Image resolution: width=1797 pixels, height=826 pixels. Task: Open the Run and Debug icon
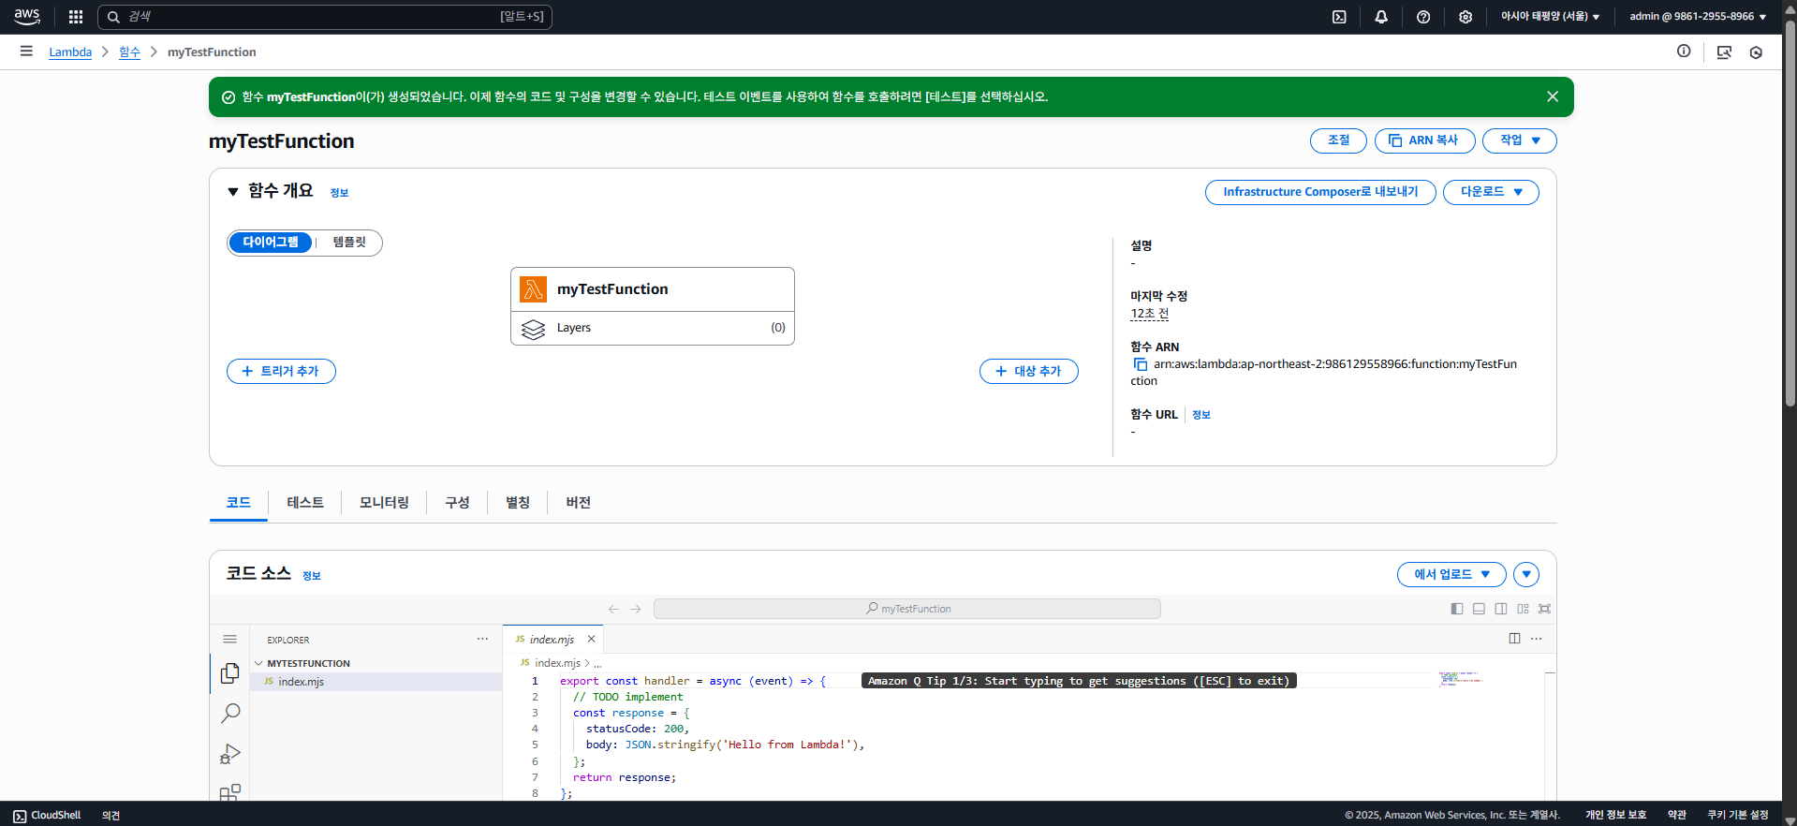click(x=230, y=754)
